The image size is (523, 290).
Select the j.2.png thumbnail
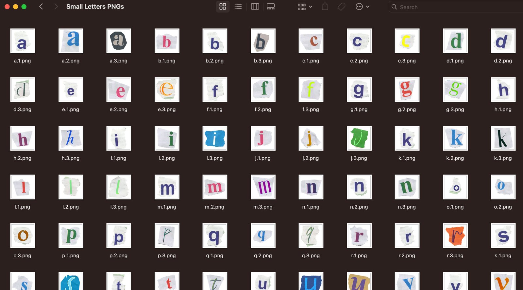(x=311, y=138)
